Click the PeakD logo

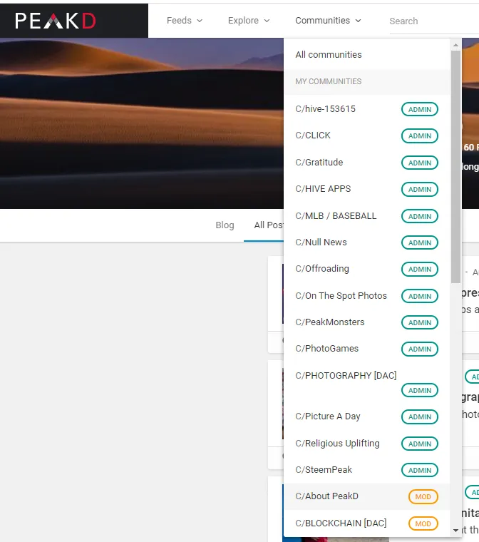(56, 21)
